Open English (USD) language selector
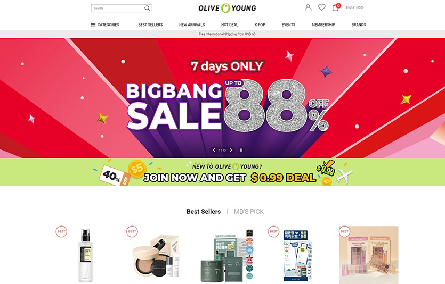The image size is (445, 284). [354, 7]
